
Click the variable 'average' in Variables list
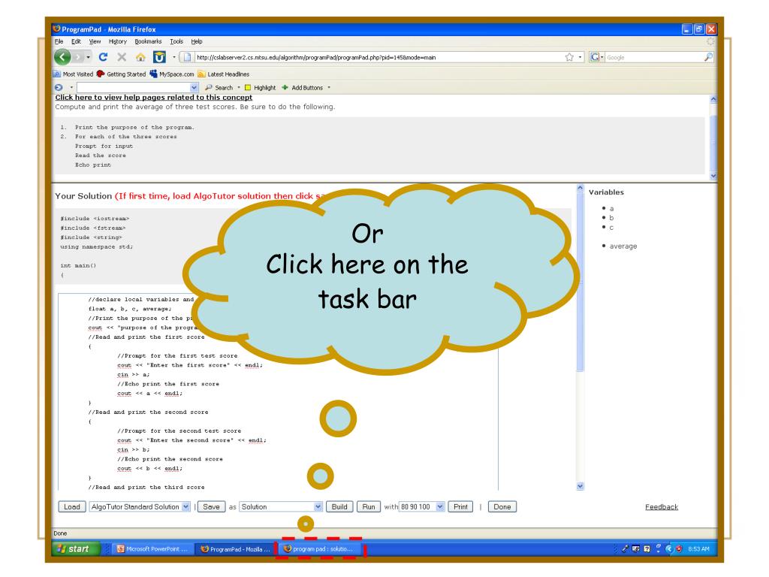623,246
